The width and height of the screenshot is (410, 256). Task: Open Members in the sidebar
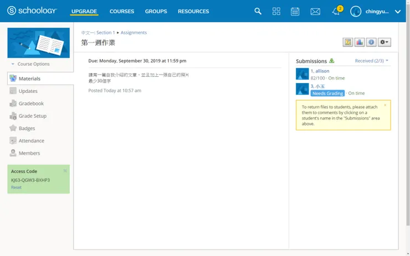click(x=29, y=153)
